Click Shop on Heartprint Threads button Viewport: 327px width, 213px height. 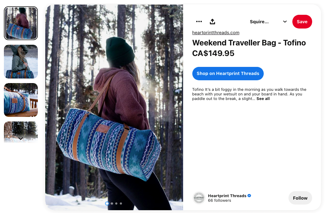pos(228,74)
